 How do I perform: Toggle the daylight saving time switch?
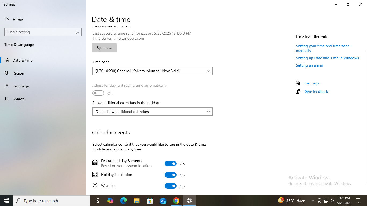pyautogui.click(x=98, y=93)
